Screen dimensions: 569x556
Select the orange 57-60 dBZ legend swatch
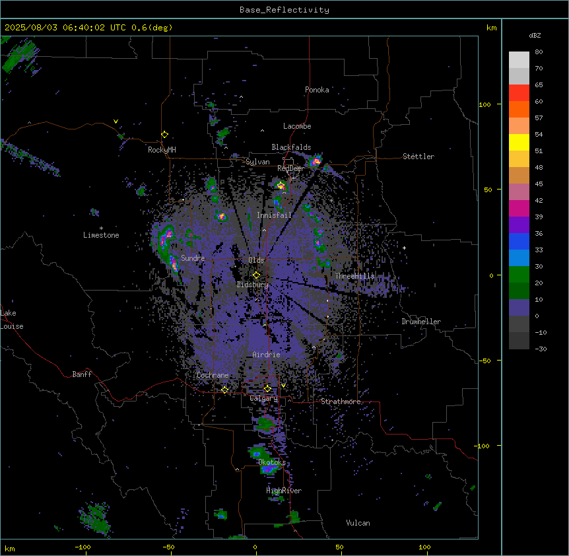pyautogui.click(x=519, y=109)
